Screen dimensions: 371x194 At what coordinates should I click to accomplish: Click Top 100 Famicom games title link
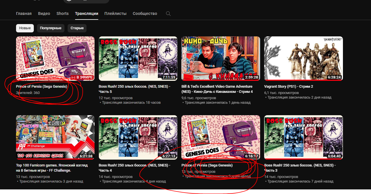point(52,168)
